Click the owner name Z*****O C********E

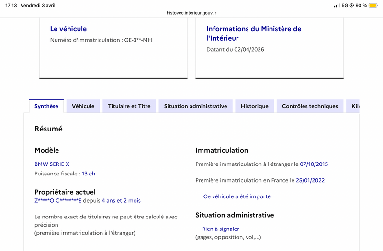coord(58,201)
